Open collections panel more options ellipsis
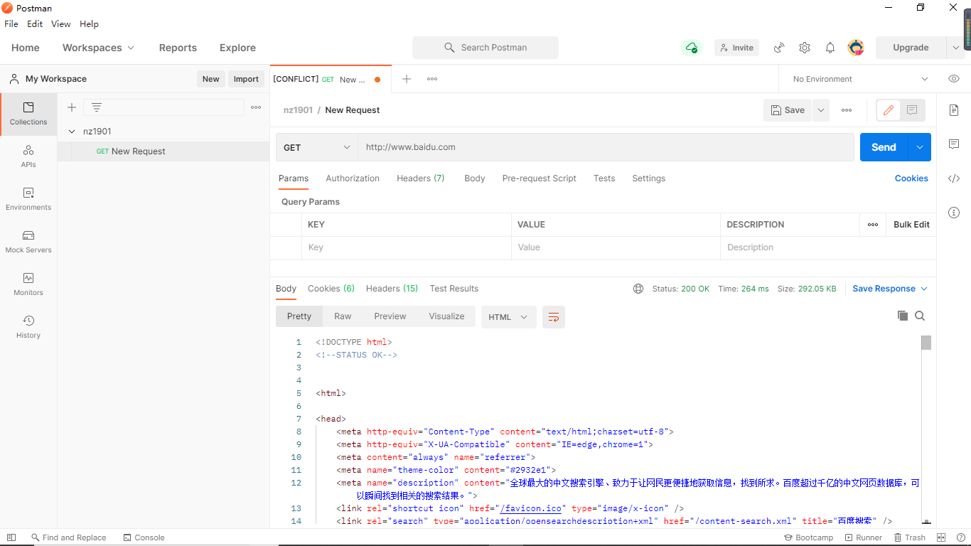The width and height of the screenshot is (971, 546). [x=256, y=107]
